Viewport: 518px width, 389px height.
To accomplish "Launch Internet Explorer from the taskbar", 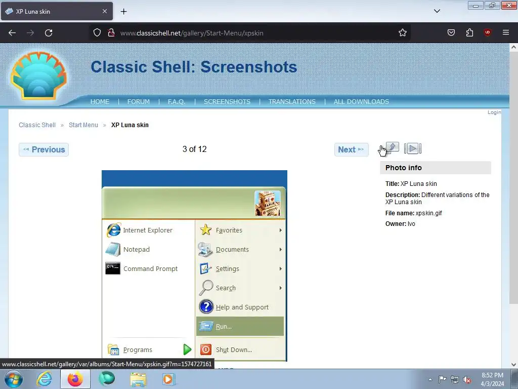I will tap(44, 379).
